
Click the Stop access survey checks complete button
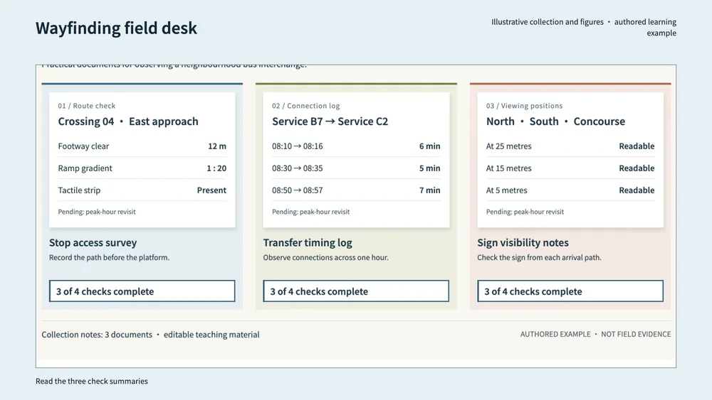(x=142, y=291)
